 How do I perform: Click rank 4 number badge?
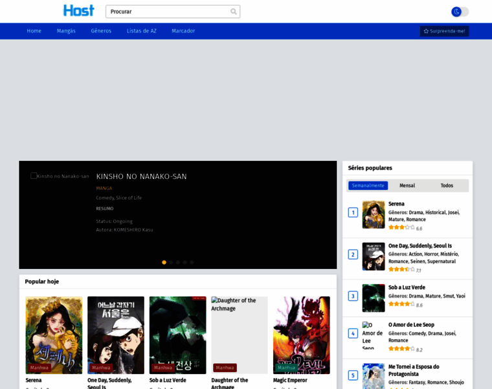pyautogui.click(x=353, y=333)
